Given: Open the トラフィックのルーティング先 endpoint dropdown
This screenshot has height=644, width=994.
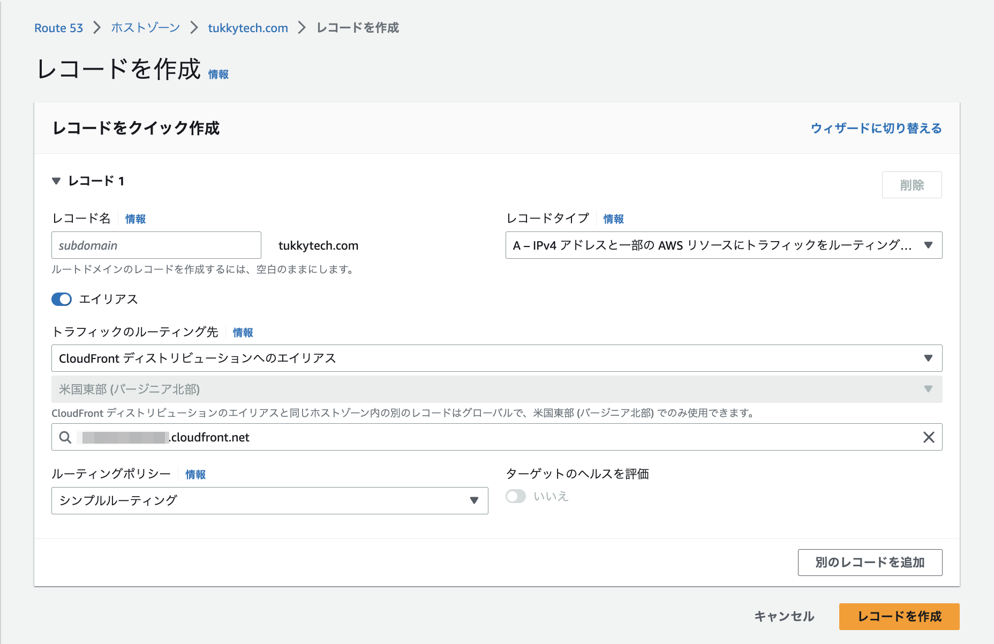Looking at the screenshot, I should click(496, 358).
